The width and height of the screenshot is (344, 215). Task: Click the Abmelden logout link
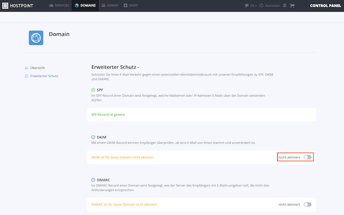[x=270, y=6]
